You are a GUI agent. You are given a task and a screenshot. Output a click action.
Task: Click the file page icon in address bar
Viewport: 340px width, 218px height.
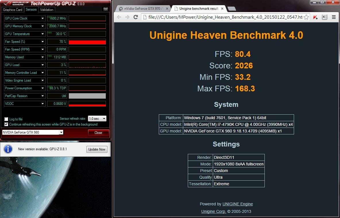click(145, 17)
